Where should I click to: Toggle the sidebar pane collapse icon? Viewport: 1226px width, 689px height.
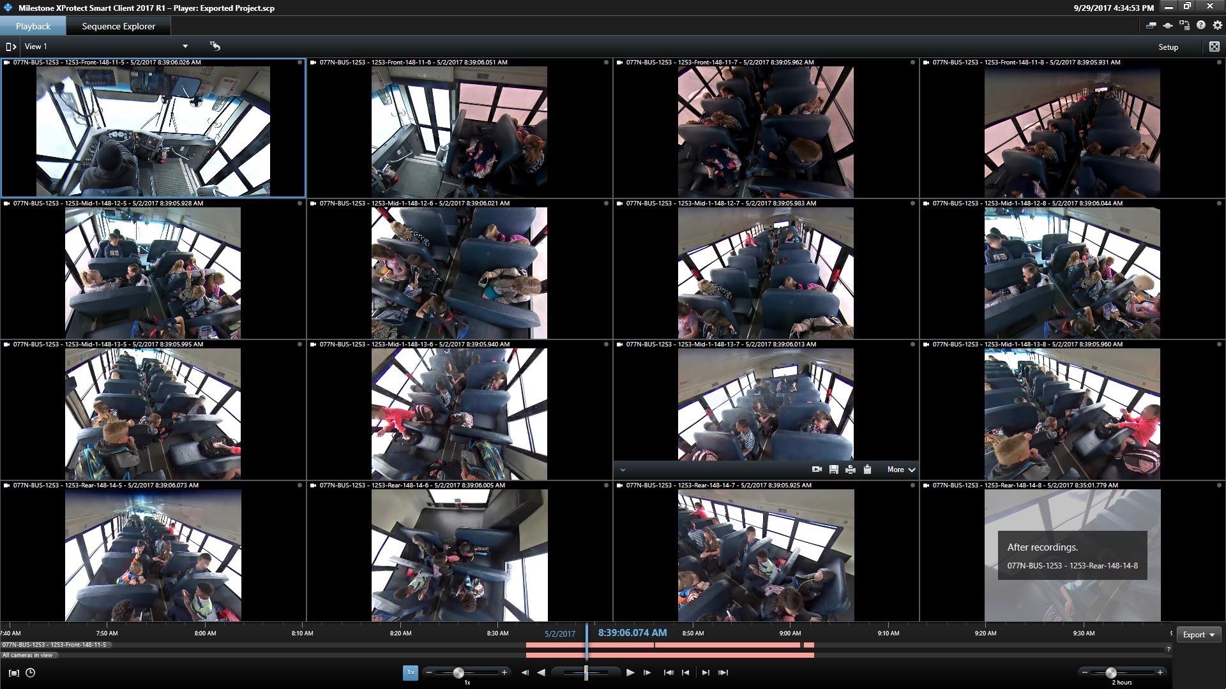pyautogui.click(x=10, y=47)
